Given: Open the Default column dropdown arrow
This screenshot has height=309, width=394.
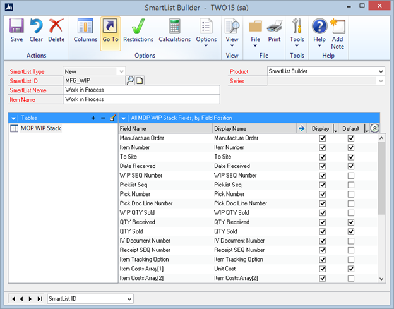Looking at the screenshot, I should coord(366,129).
